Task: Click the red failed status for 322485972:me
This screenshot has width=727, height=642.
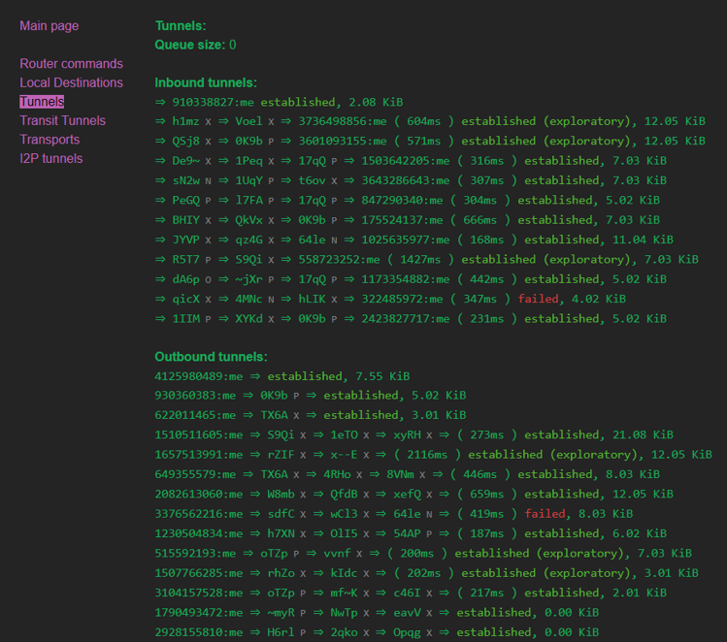Action: [x=538, y=300]
